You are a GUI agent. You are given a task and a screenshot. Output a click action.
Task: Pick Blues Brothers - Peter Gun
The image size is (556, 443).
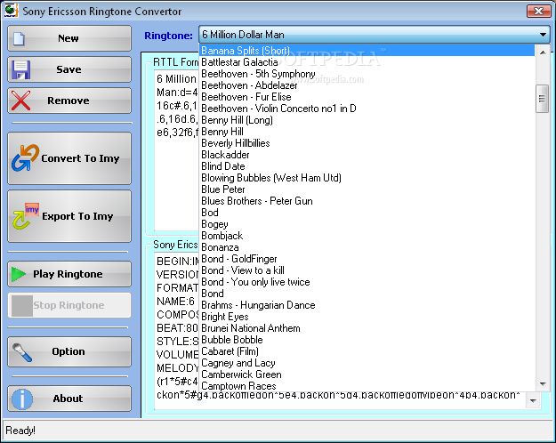coord(367,201)
